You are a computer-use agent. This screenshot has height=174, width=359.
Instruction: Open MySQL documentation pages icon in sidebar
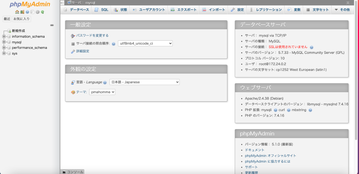click(x=32, y=12)
